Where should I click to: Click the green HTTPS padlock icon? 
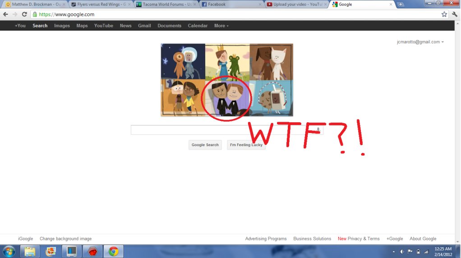click(x=35, y=14)
